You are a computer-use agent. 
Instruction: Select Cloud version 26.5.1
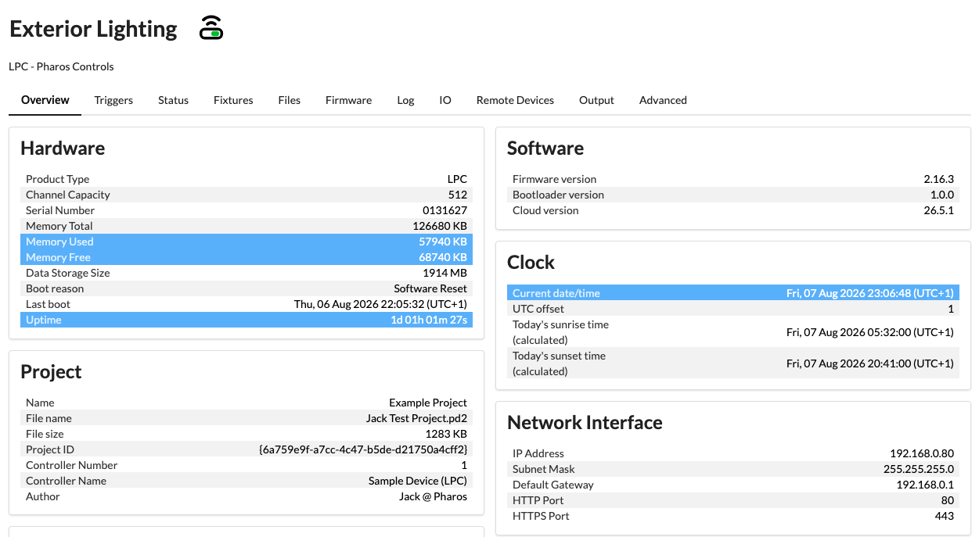pos(938,210)
